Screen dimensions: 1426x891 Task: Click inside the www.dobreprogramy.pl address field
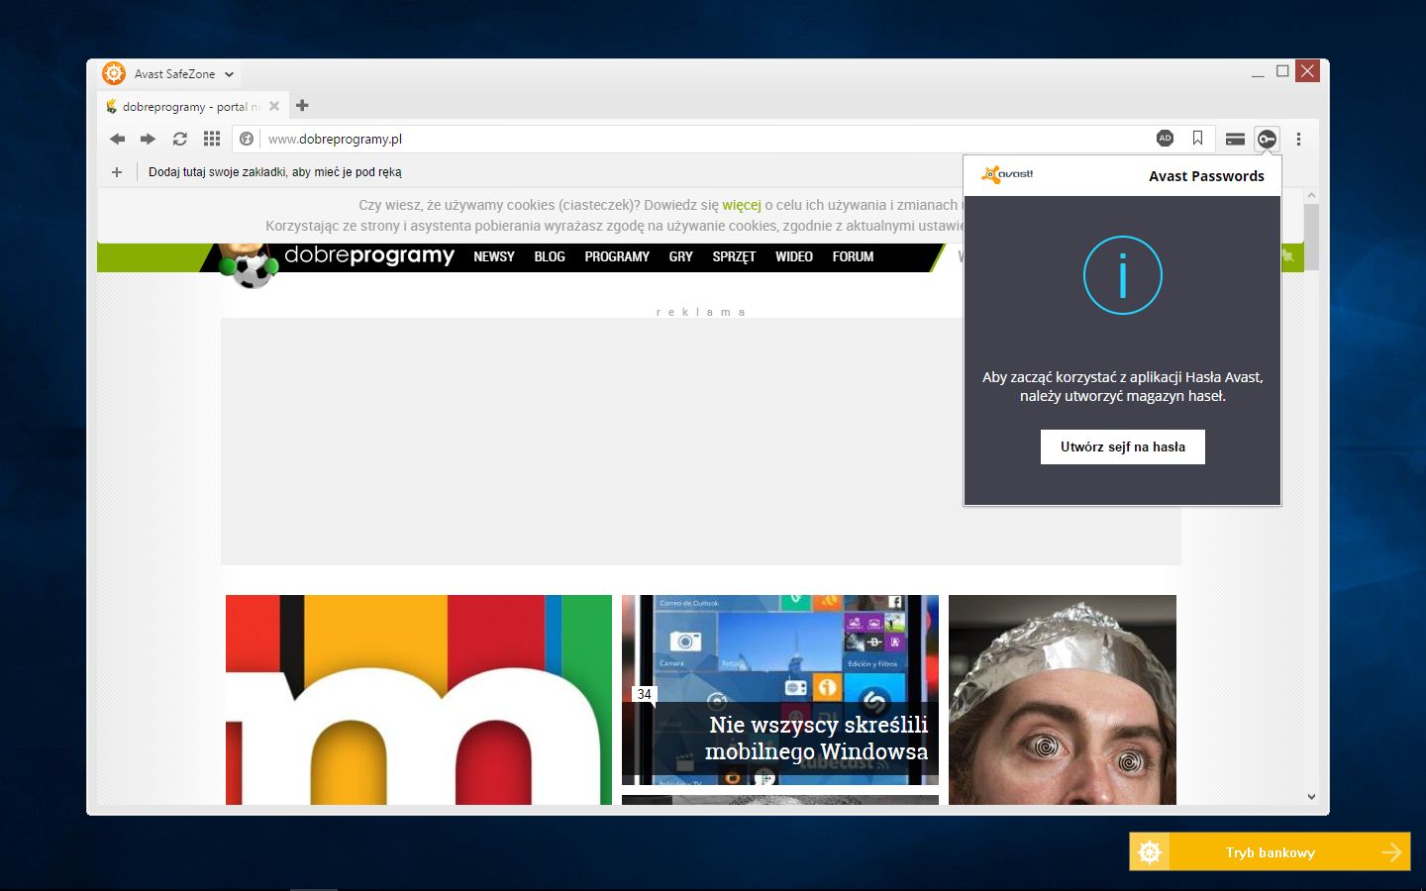click(x=396, y=139)
